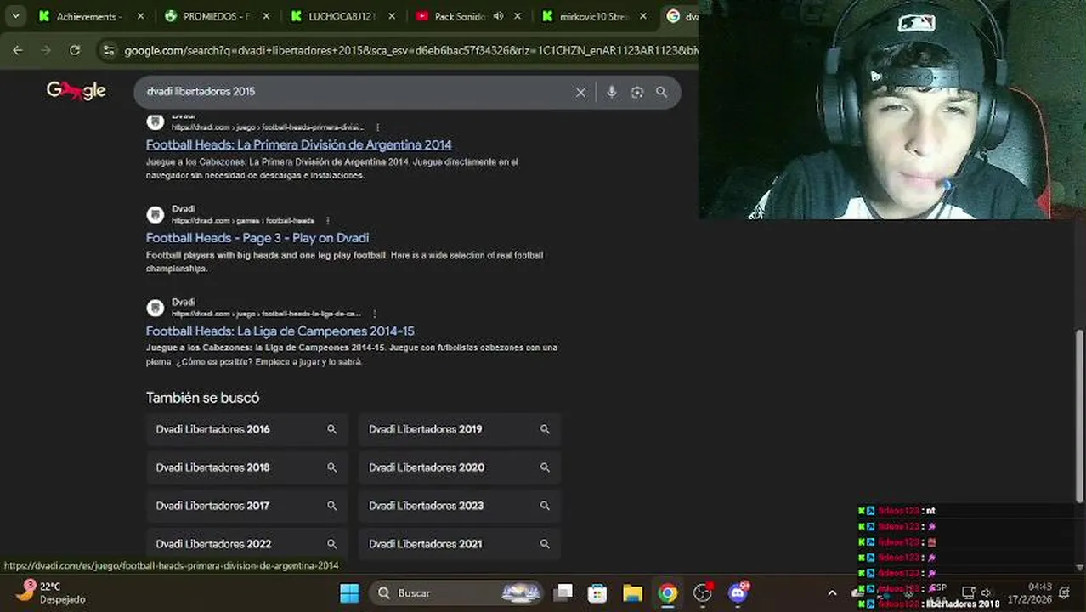The height and width of the screenshot is (612, 1086).
Task: Submit search with the magnifier icon
Action: point(661,92)
